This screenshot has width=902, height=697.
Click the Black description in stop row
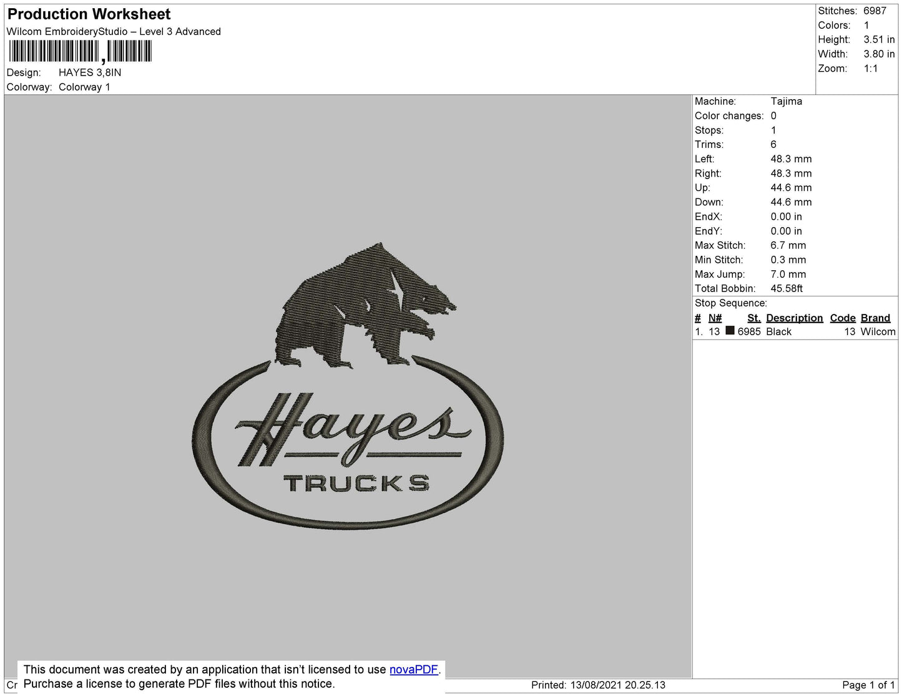point(778,331)
